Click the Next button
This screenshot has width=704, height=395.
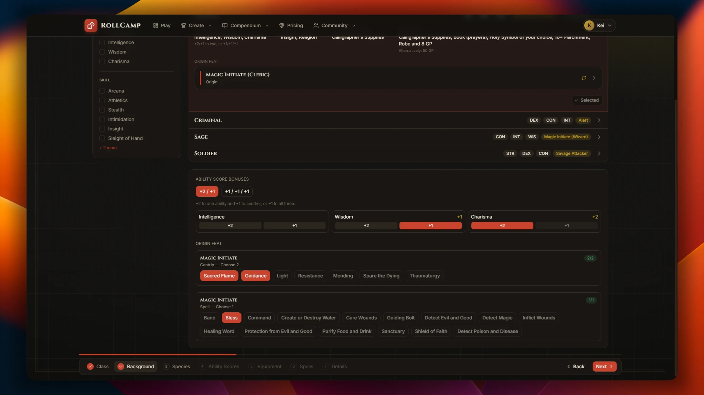(604, 367)
